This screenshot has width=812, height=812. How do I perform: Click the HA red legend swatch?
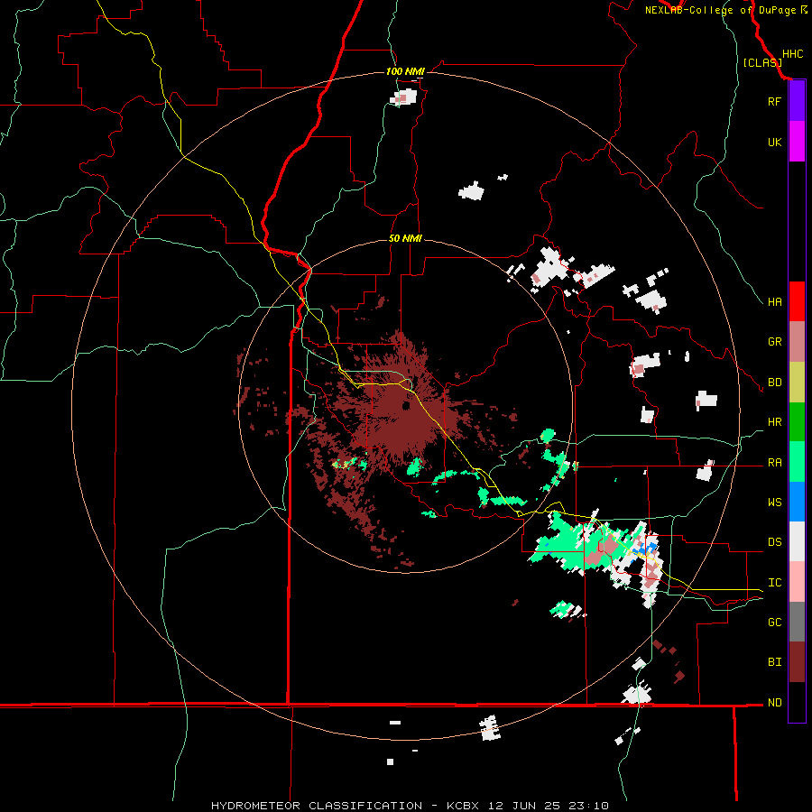[x=797, y=301]
